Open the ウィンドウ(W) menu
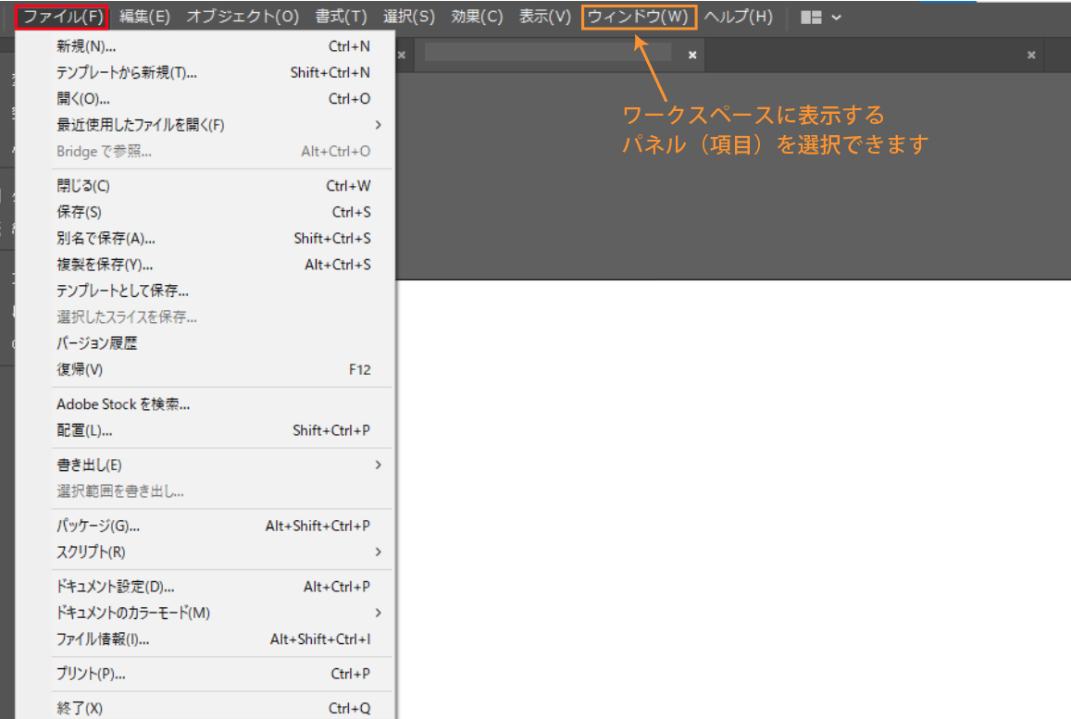Viewport: 1071px width, 719px height. click(638, 16)
